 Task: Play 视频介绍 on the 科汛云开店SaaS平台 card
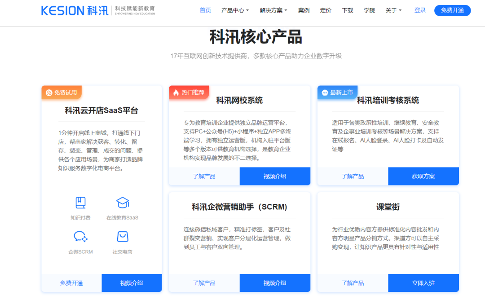coord(132,283)
